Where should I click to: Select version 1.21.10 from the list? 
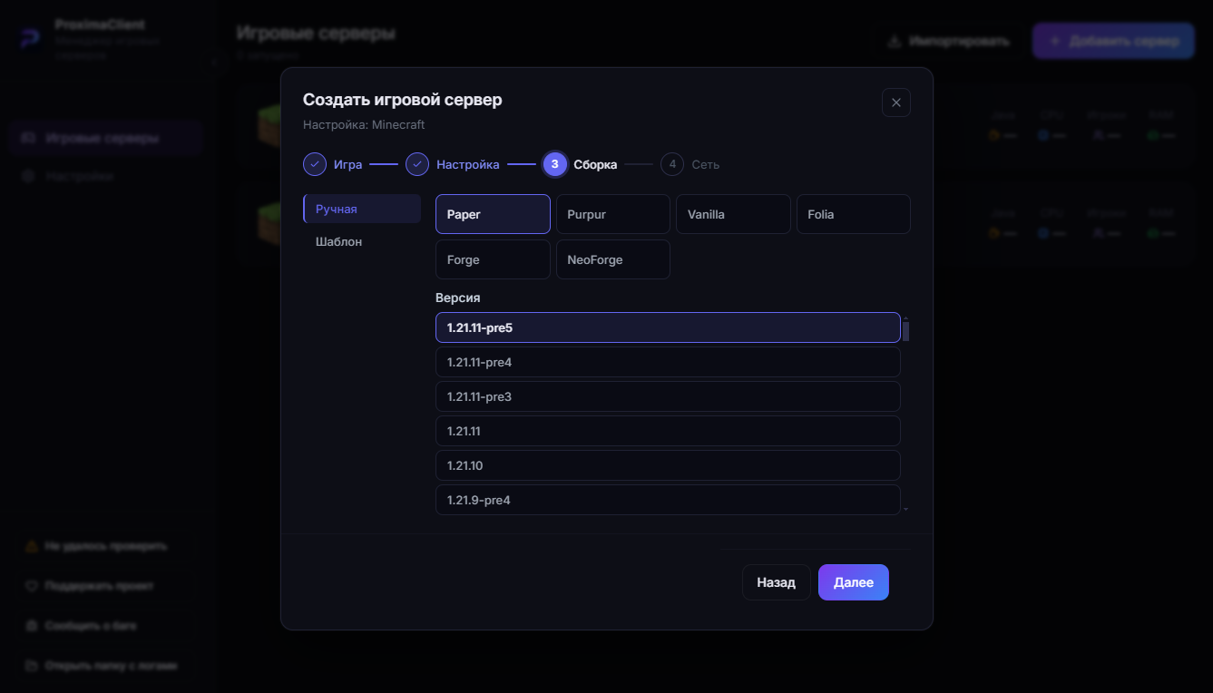(x=668, y=465)
